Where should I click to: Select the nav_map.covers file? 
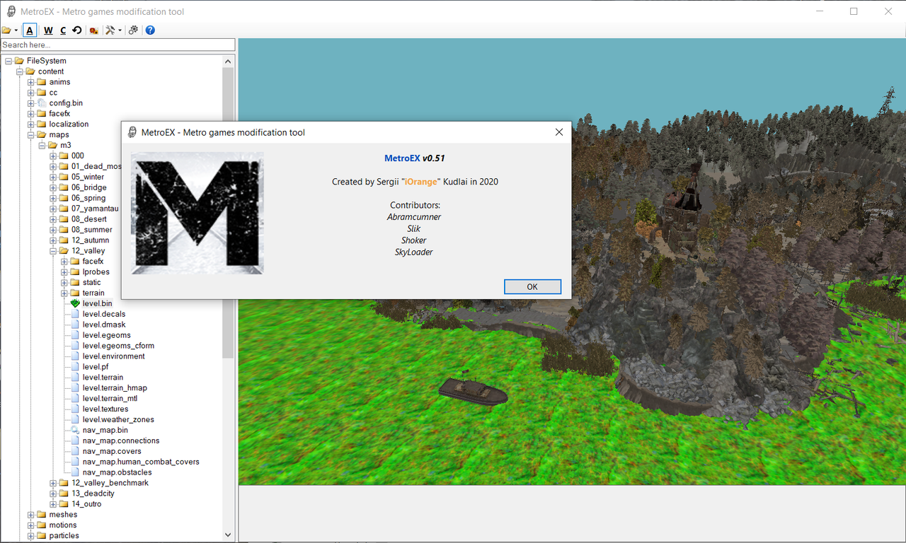coord(112,451)
